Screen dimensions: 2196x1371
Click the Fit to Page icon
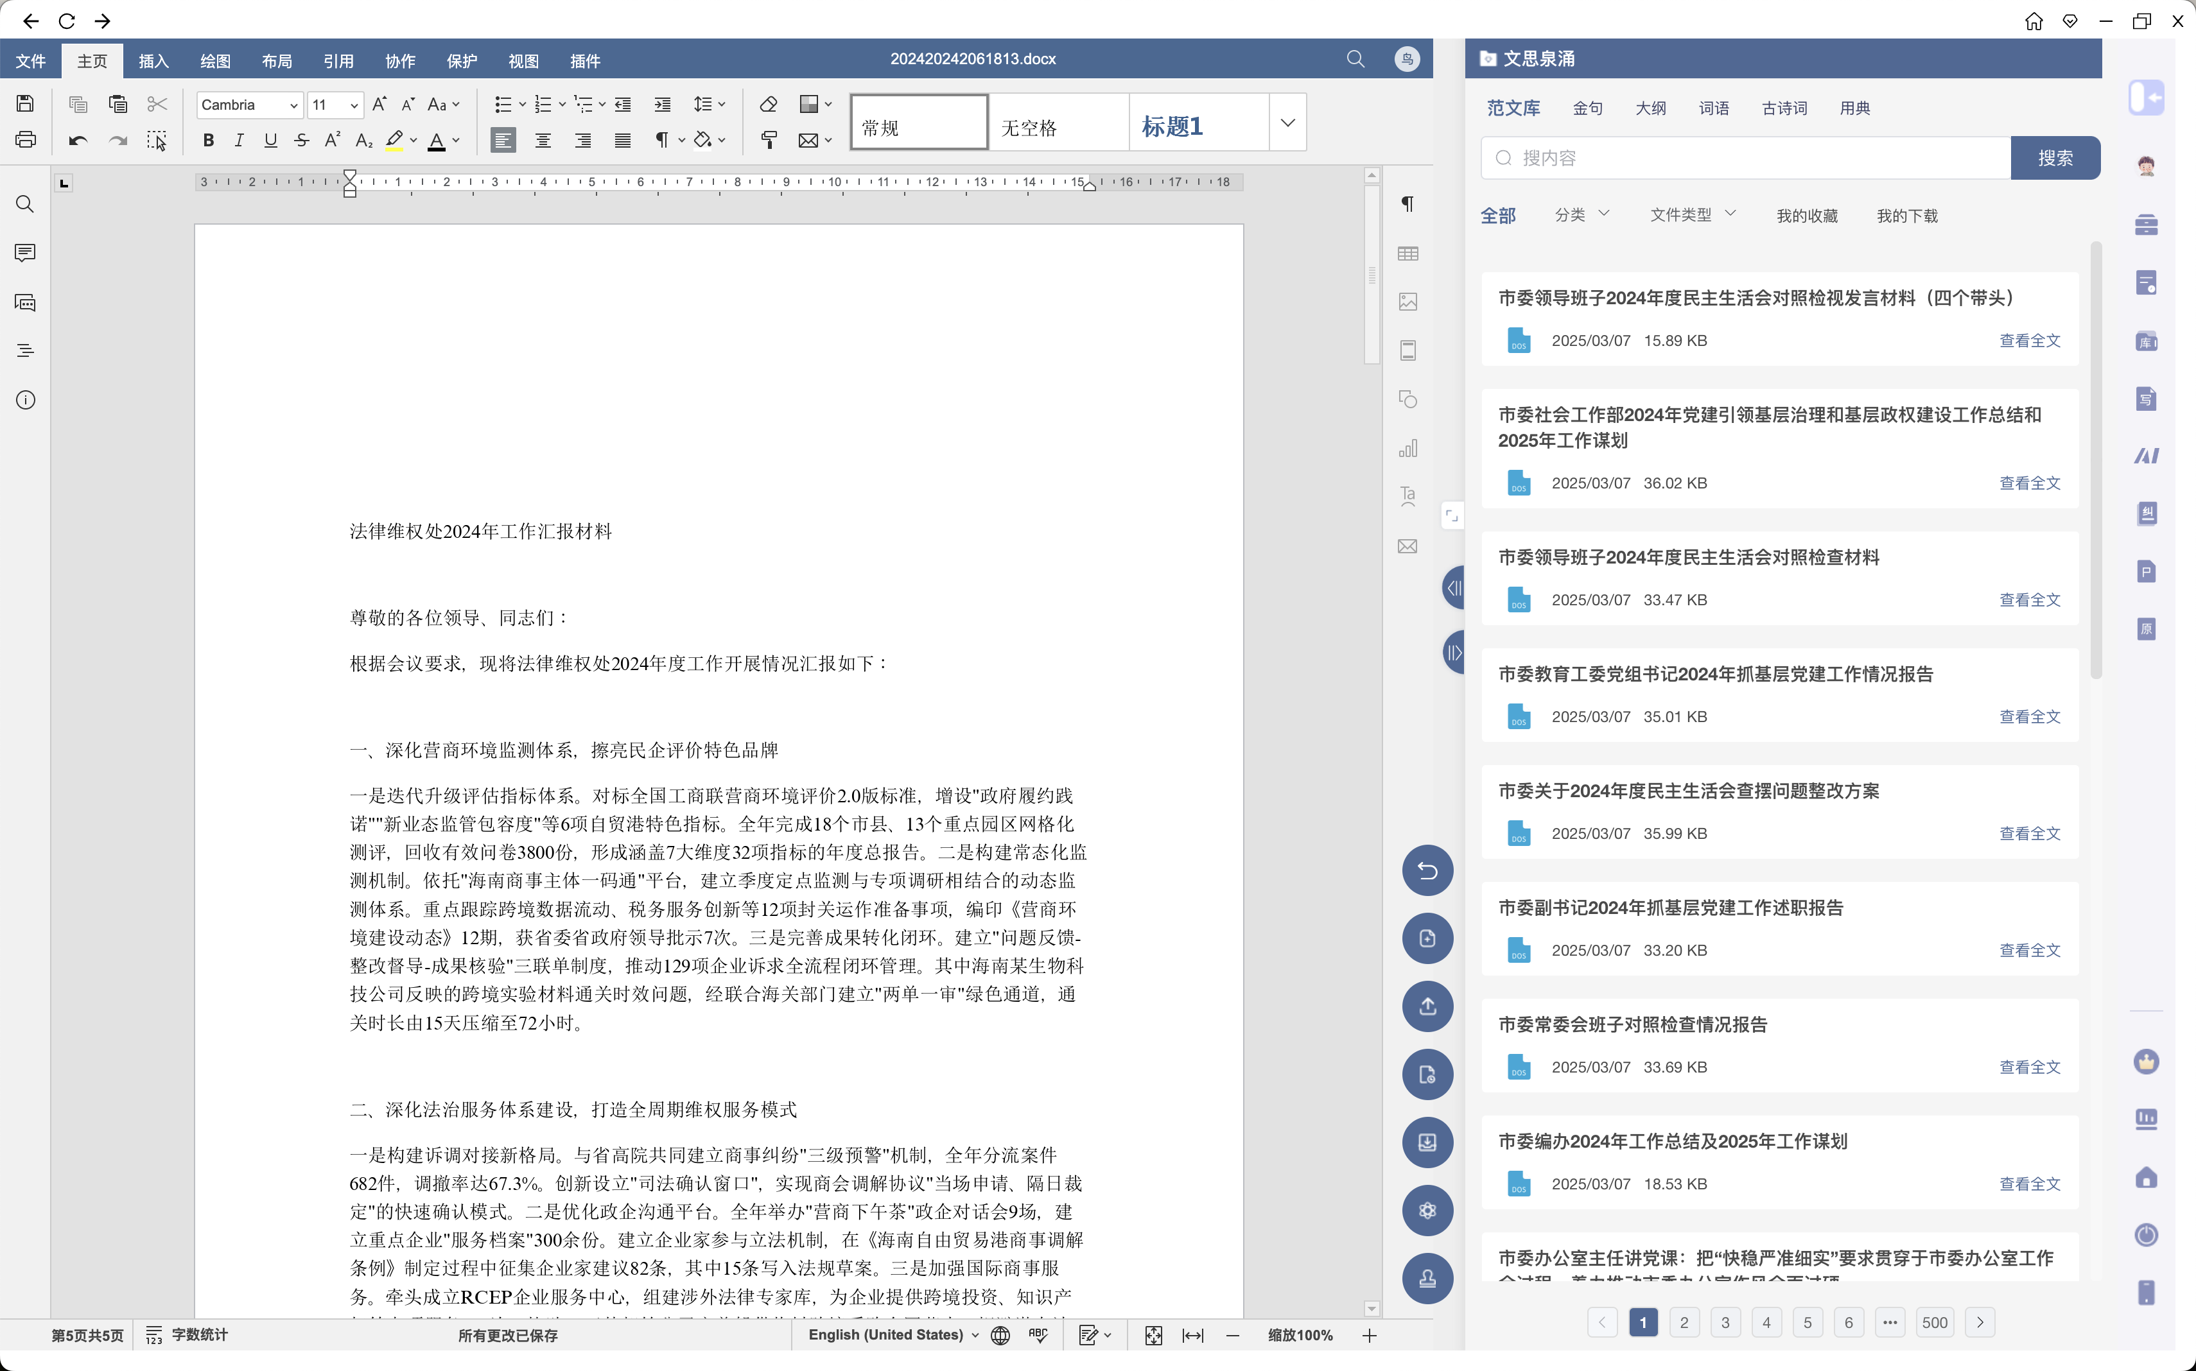[1153, 1334]
